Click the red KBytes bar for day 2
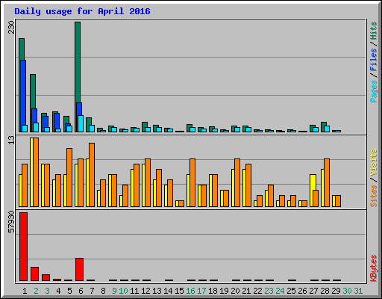Screen dimensions: 382x299 [x=34, y=274]
